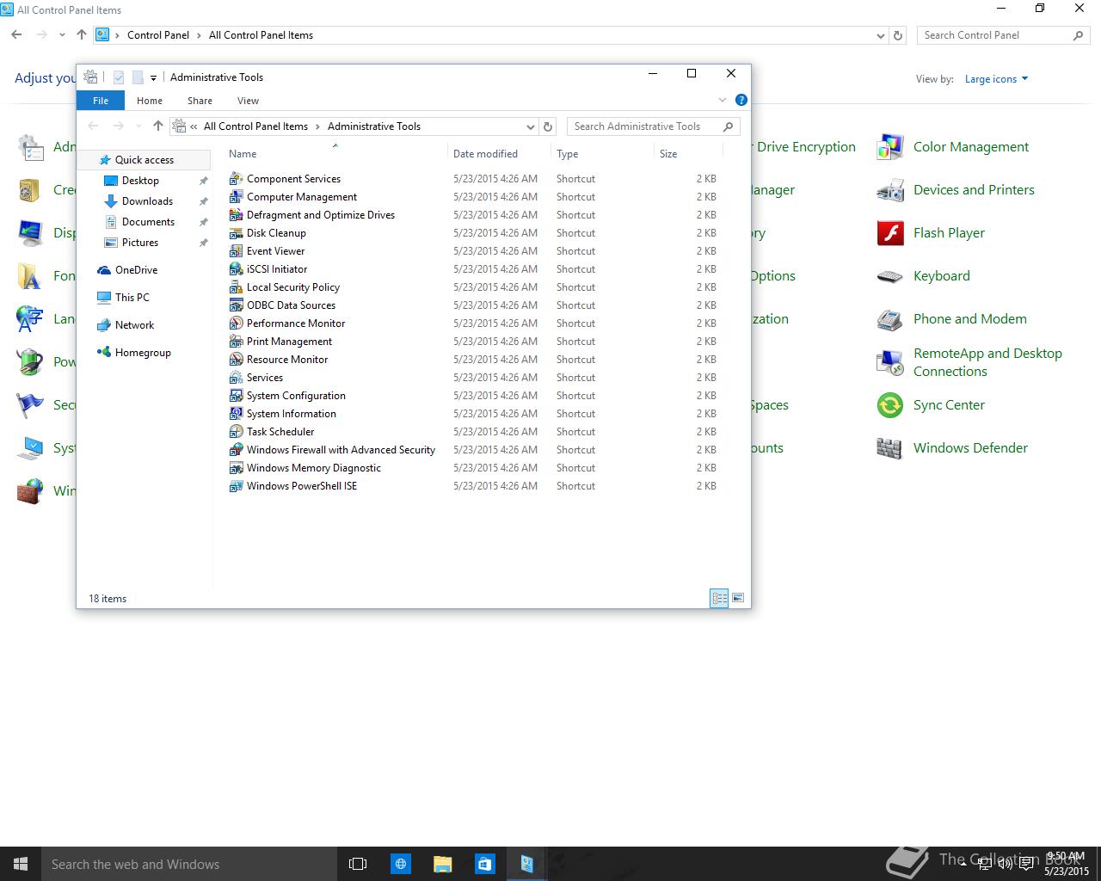Image resolution: width=1101 pixels, height=881 pixels.
Task: Open Administrative Tools address bar history dropdown
Action: click(530, 126)
